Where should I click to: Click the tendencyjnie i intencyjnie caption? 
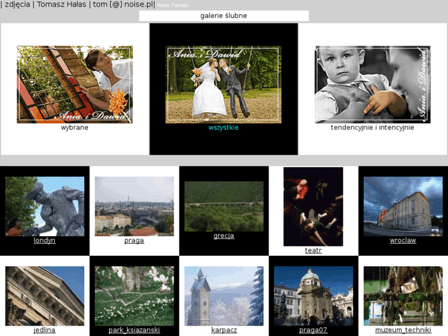pyautogui.click(x=372, y=128)
